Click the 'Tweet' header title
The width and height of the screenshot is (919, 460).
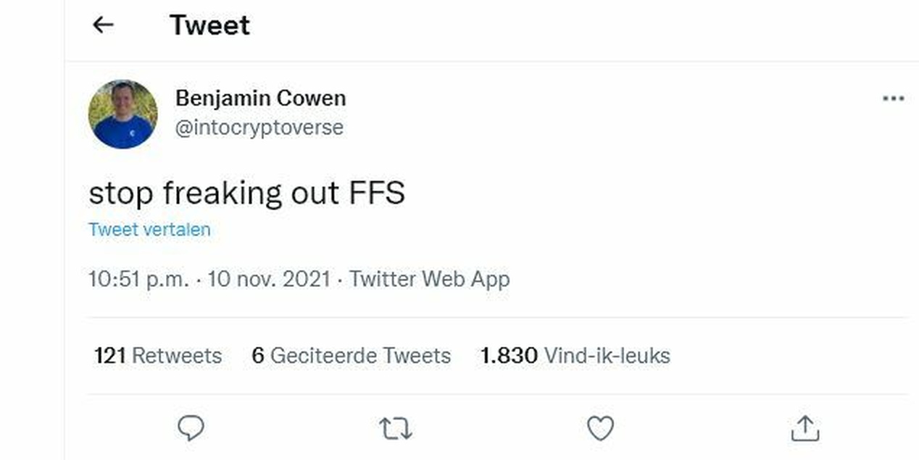pos(209,25)
